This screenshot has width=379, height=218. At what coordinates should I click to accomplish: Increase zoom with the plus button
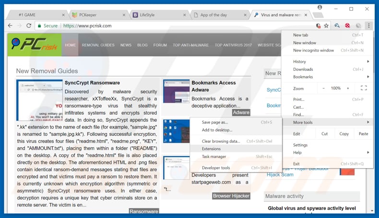[x=348, y=88]
